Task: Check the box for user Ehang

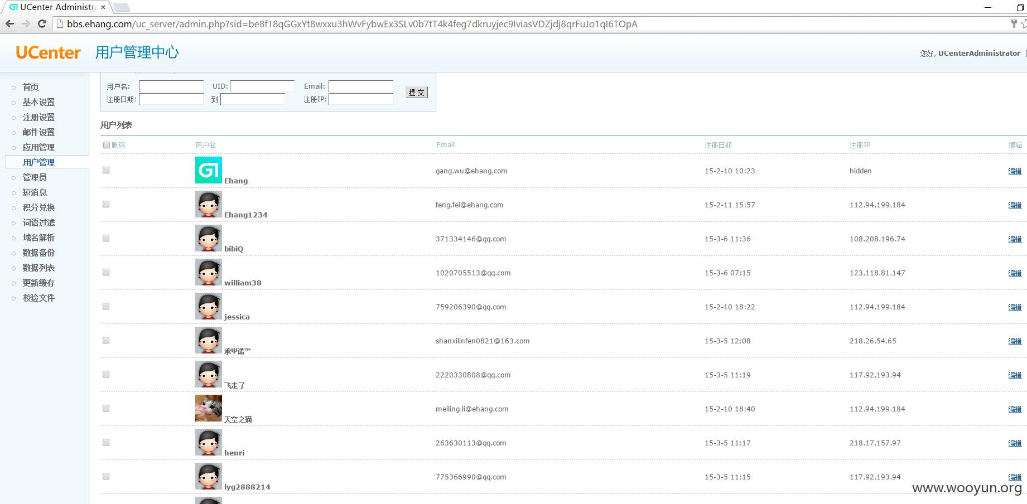Action: (x=106, y=170)
